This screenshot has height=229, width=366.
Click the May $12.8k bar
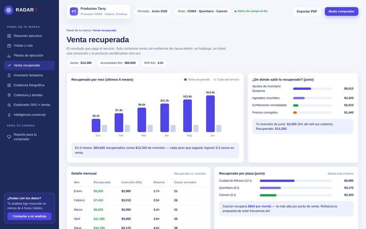pyautogui.click(x=187, y=116)
